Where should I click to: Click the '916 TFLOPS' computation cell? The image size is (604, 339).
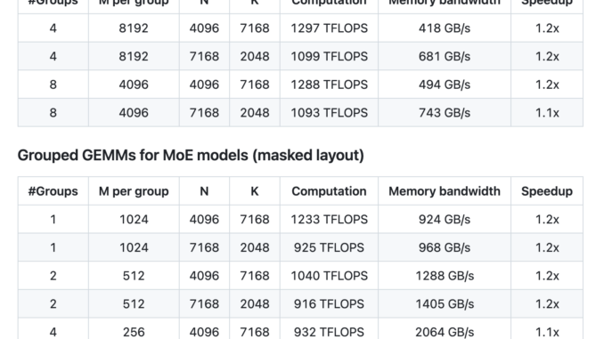click(329, 303)
